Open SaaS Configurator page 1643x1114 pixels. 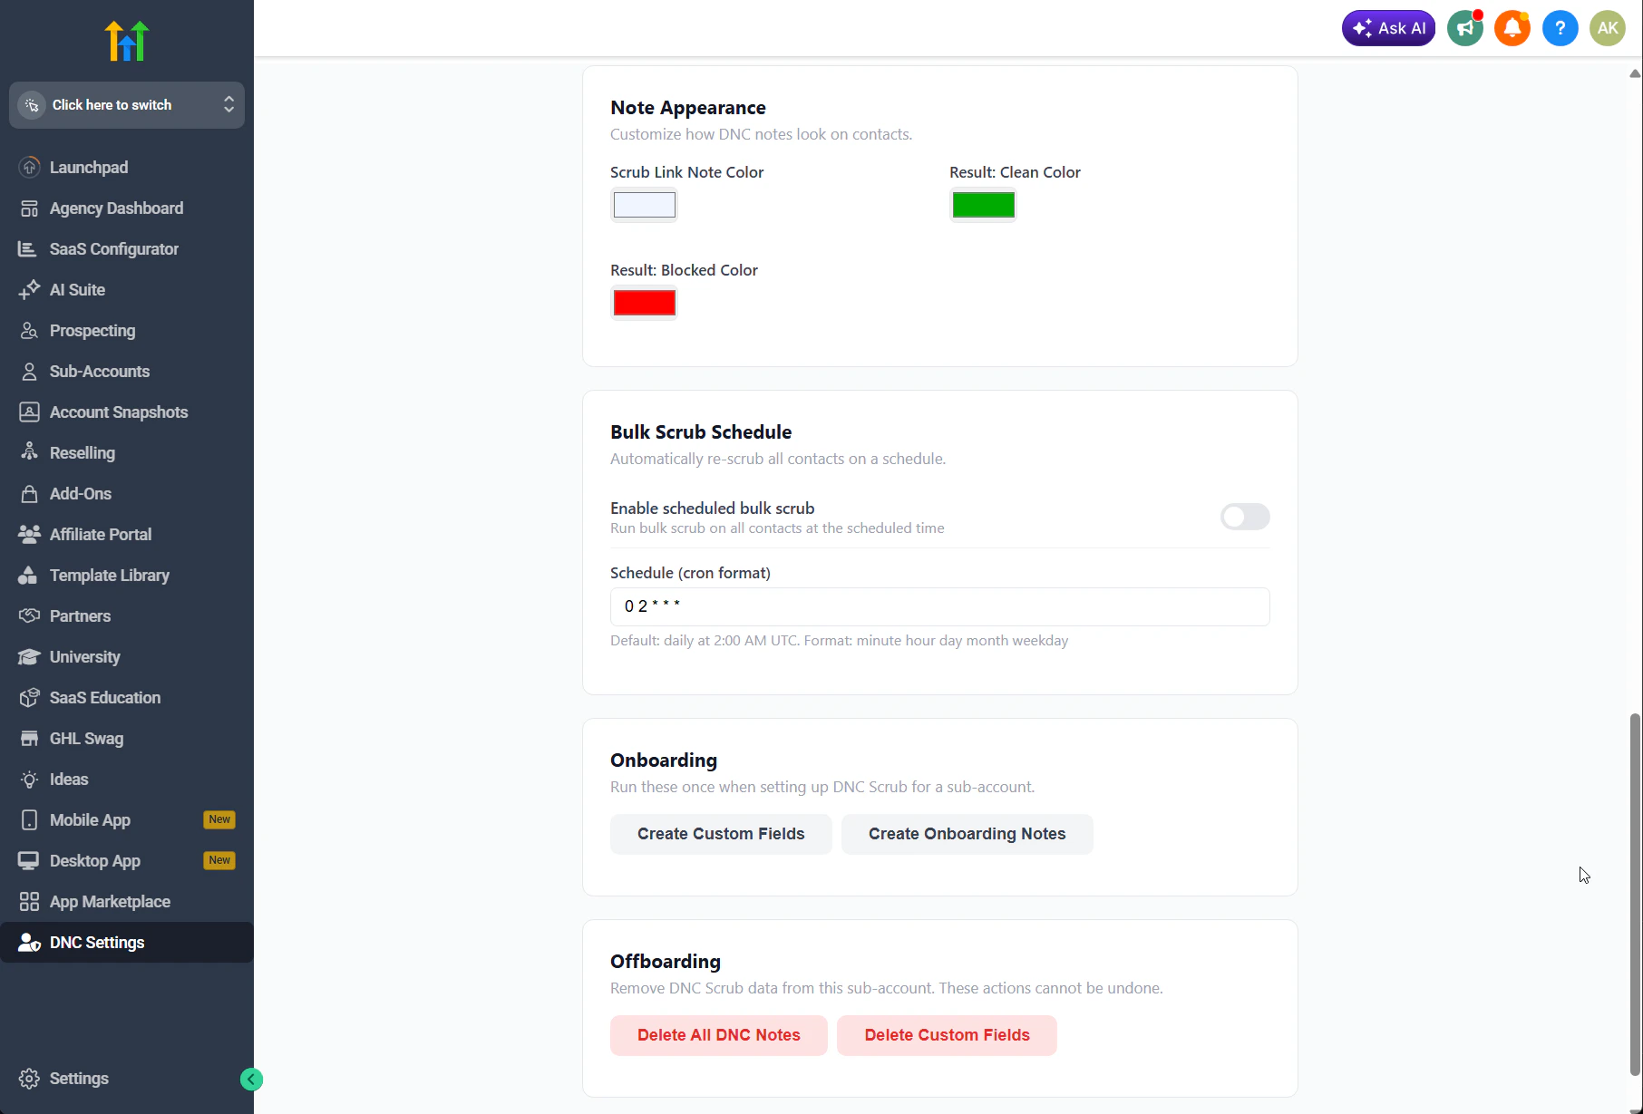(x=127, y=249)
